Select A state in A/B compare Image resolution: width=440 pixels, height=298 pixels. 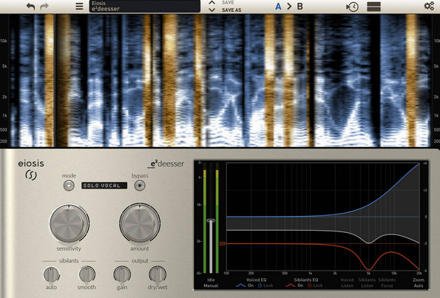[278, 6]
